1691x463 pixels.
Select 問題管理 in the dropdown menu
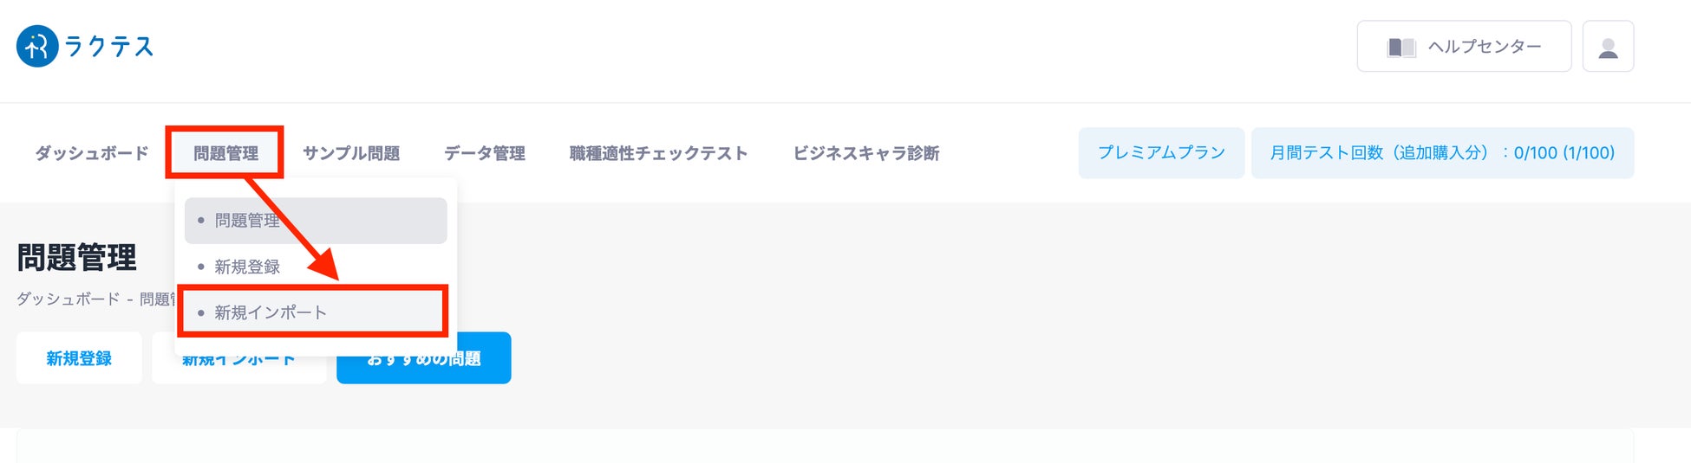(x=316, y=221)
